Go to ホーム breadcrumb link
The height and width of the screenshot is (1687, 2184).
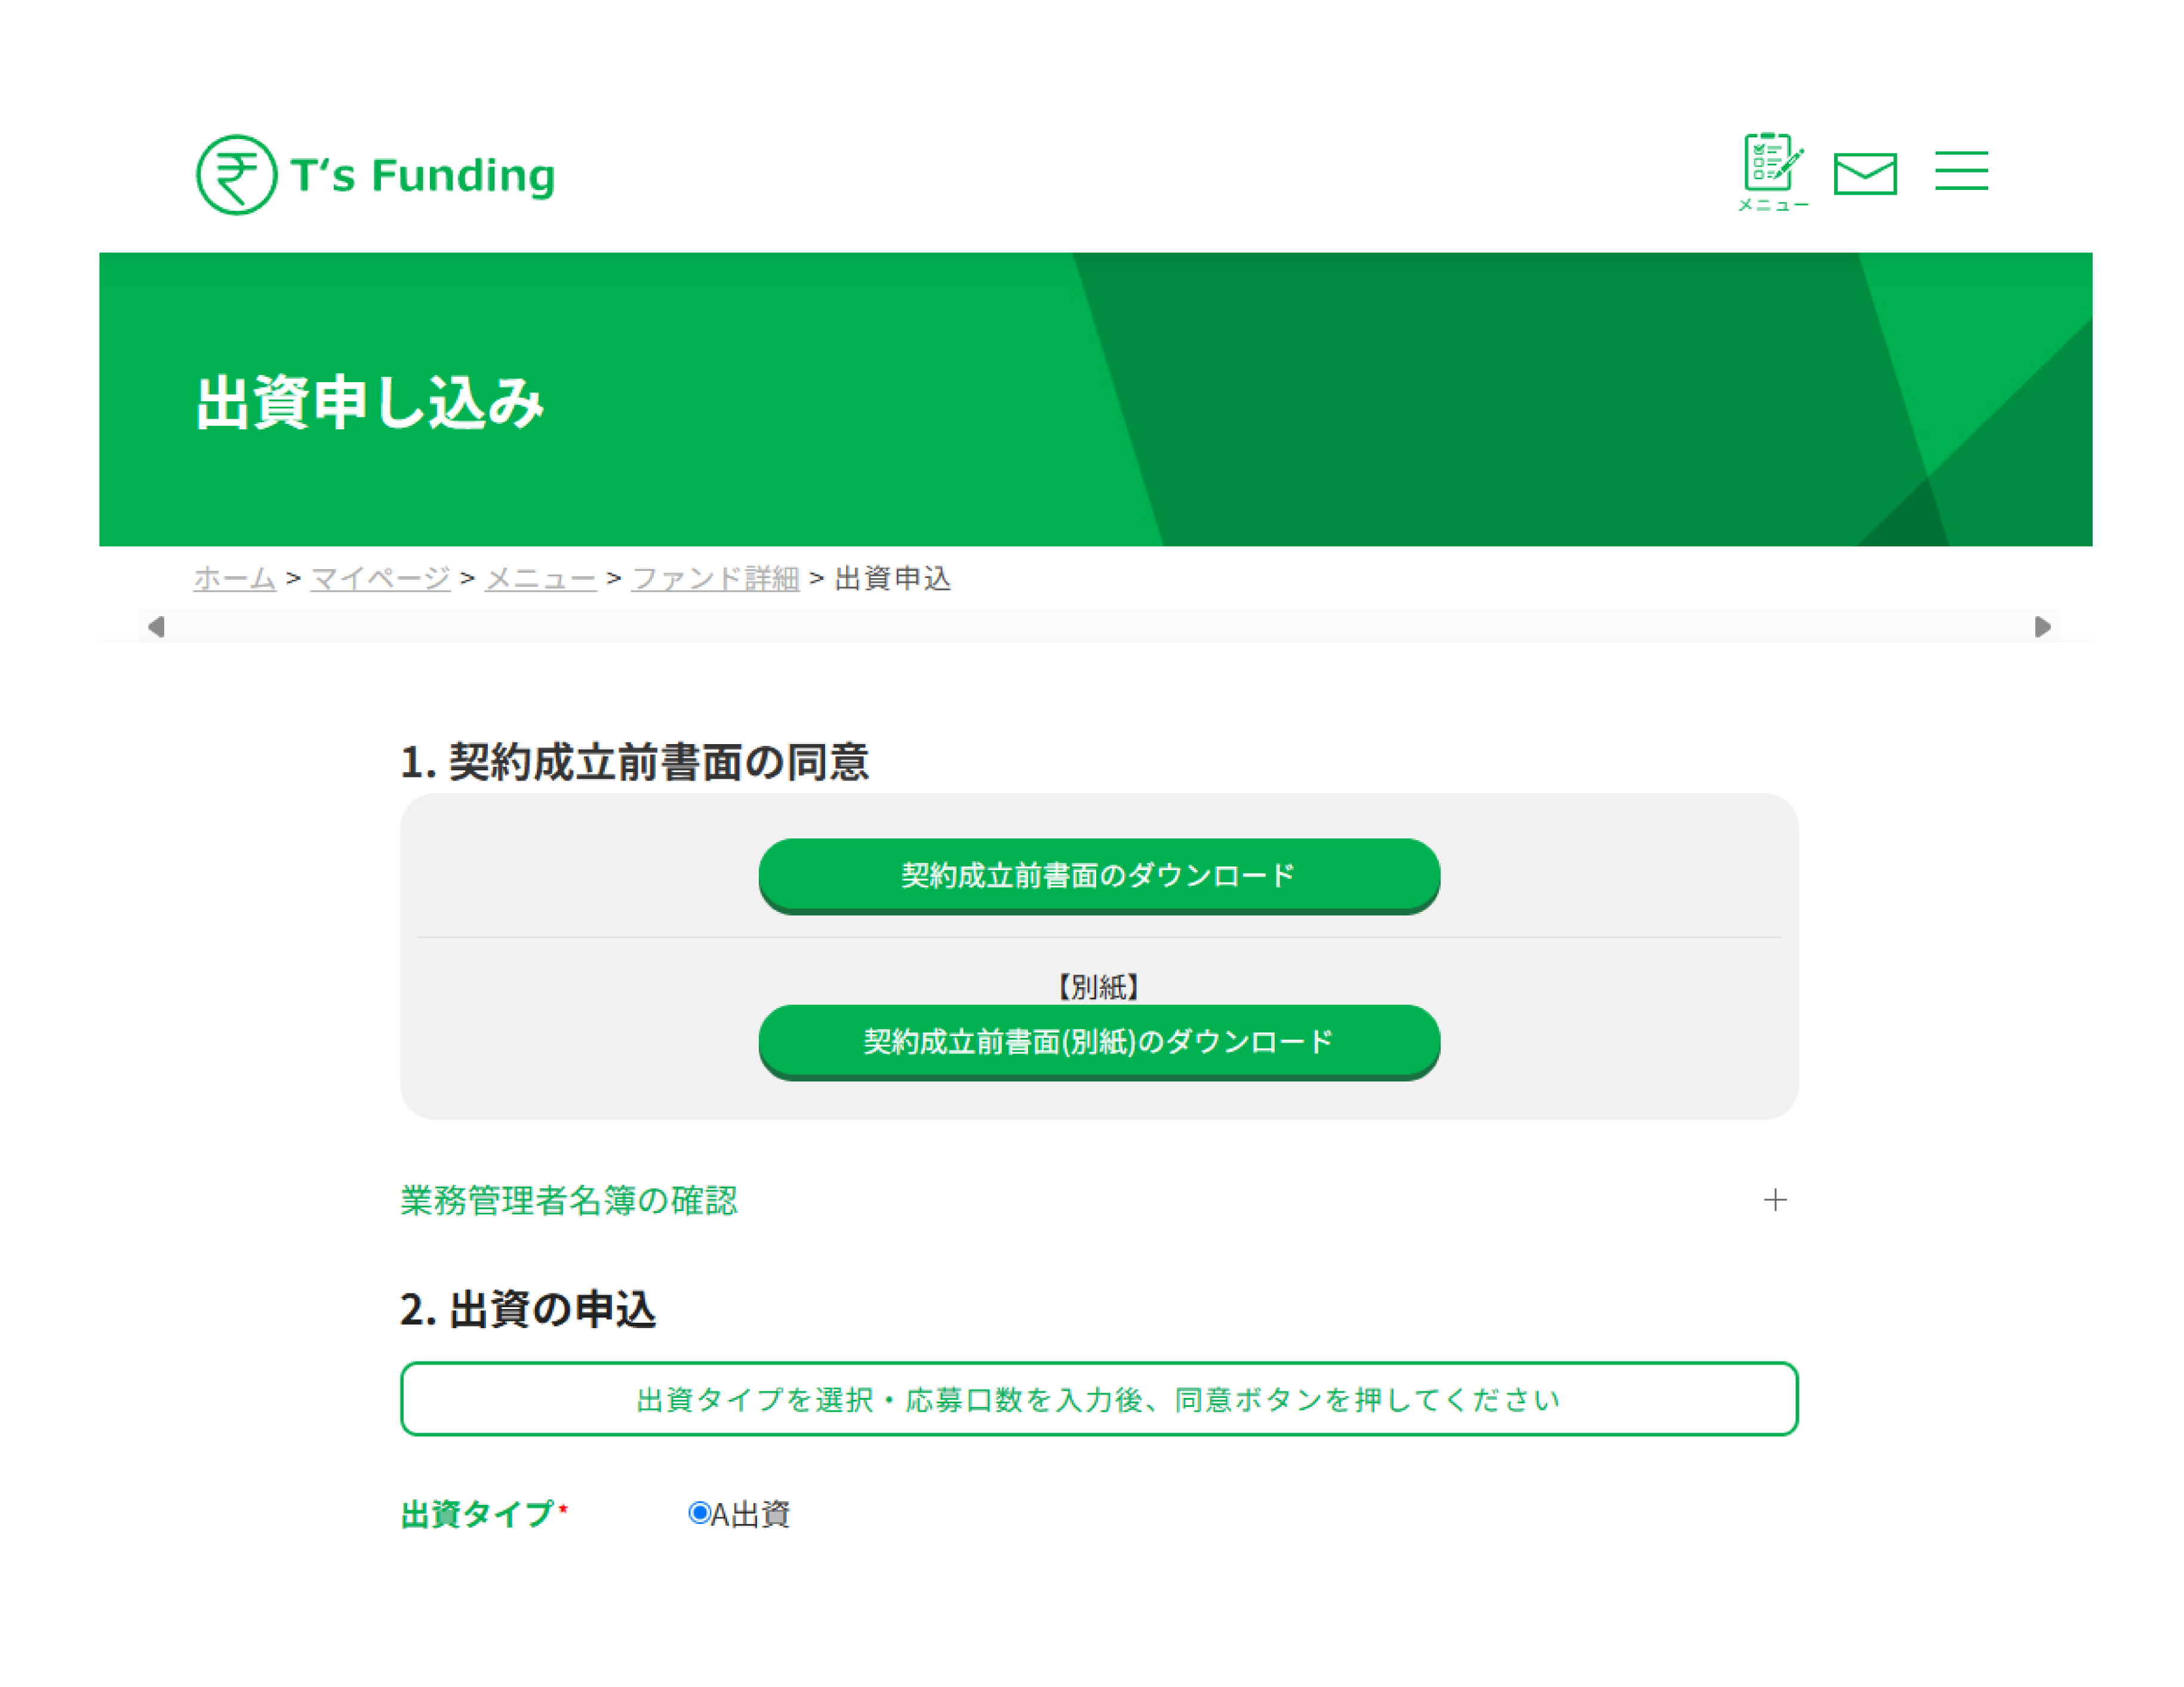[x=234, y=578]
